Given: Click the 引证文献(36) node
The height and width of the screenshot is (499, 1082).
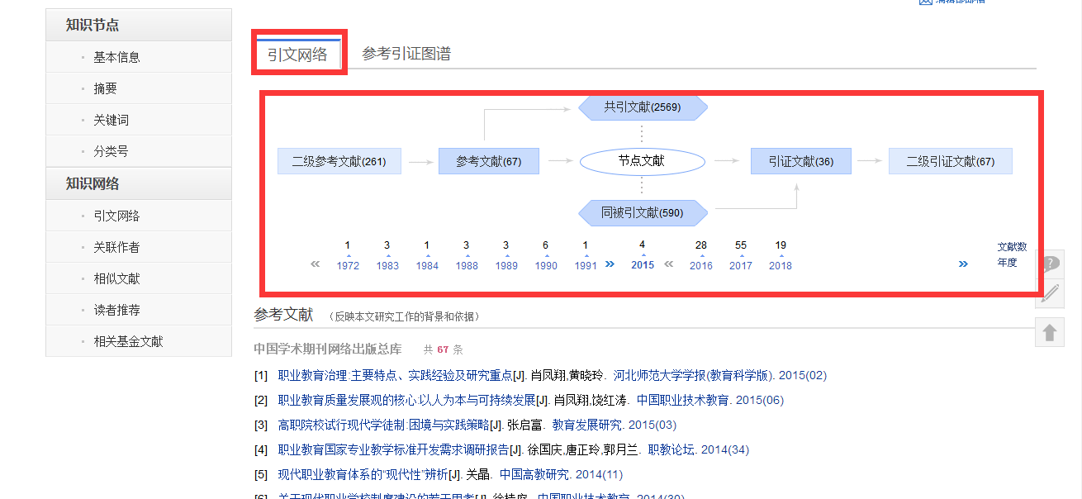Looking at the screenshot, I should [x=800, y=160].
